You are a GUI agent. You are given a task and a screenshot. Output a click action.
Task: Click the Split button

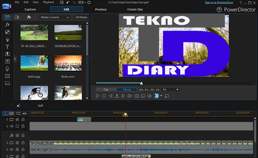(40, 105)
